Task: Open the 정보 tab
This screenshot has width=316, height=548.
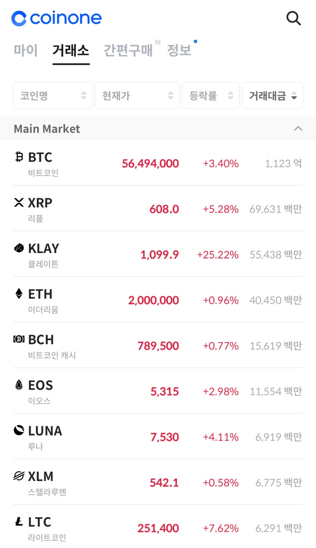Action: [x=179, y=50]
